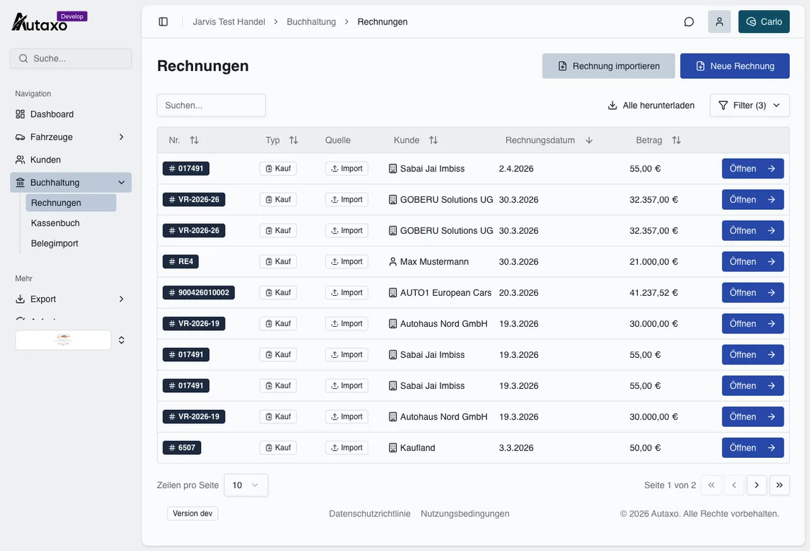The width and height of the screenshot is (810, 551).
Task: Open the Filter (3) dropdown
Action: tap(750, 105)
